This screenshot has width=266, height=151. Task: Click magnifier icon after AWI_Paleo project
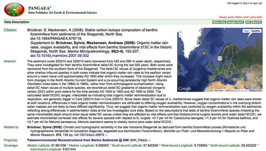[149, 140]
